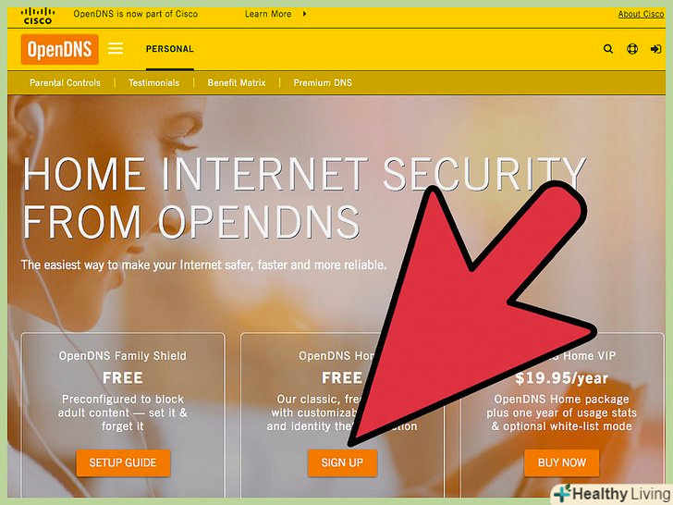Click the orange OpenDNS logo

click(x=60, y=49)
